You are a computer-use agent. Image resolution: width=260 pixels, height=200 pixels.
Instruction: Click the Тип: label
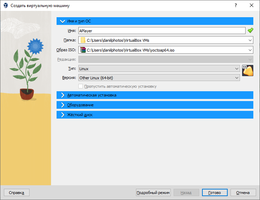click(72, 68)
